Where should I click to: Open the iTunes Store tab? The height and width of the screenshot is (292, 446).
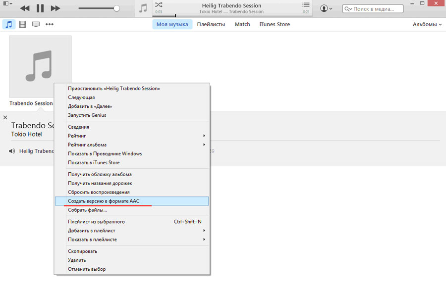(275, 24)
